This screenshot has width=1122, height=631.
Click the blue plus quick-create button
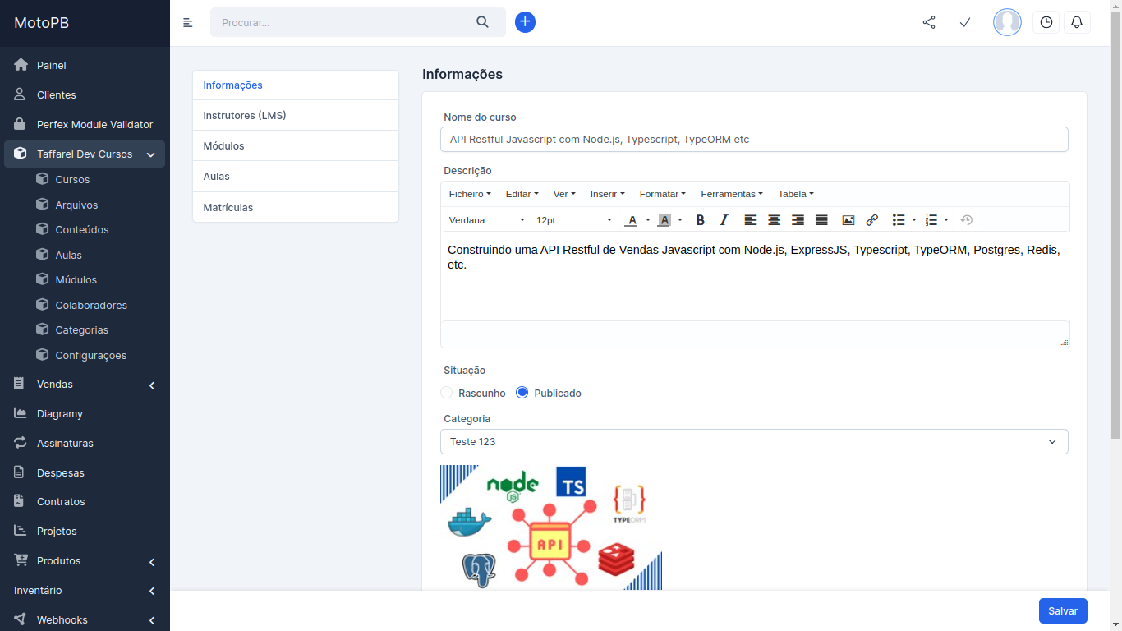[525, 22]
